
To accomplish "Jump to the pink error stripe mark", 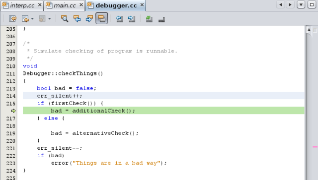I will [x=315, y=147].
